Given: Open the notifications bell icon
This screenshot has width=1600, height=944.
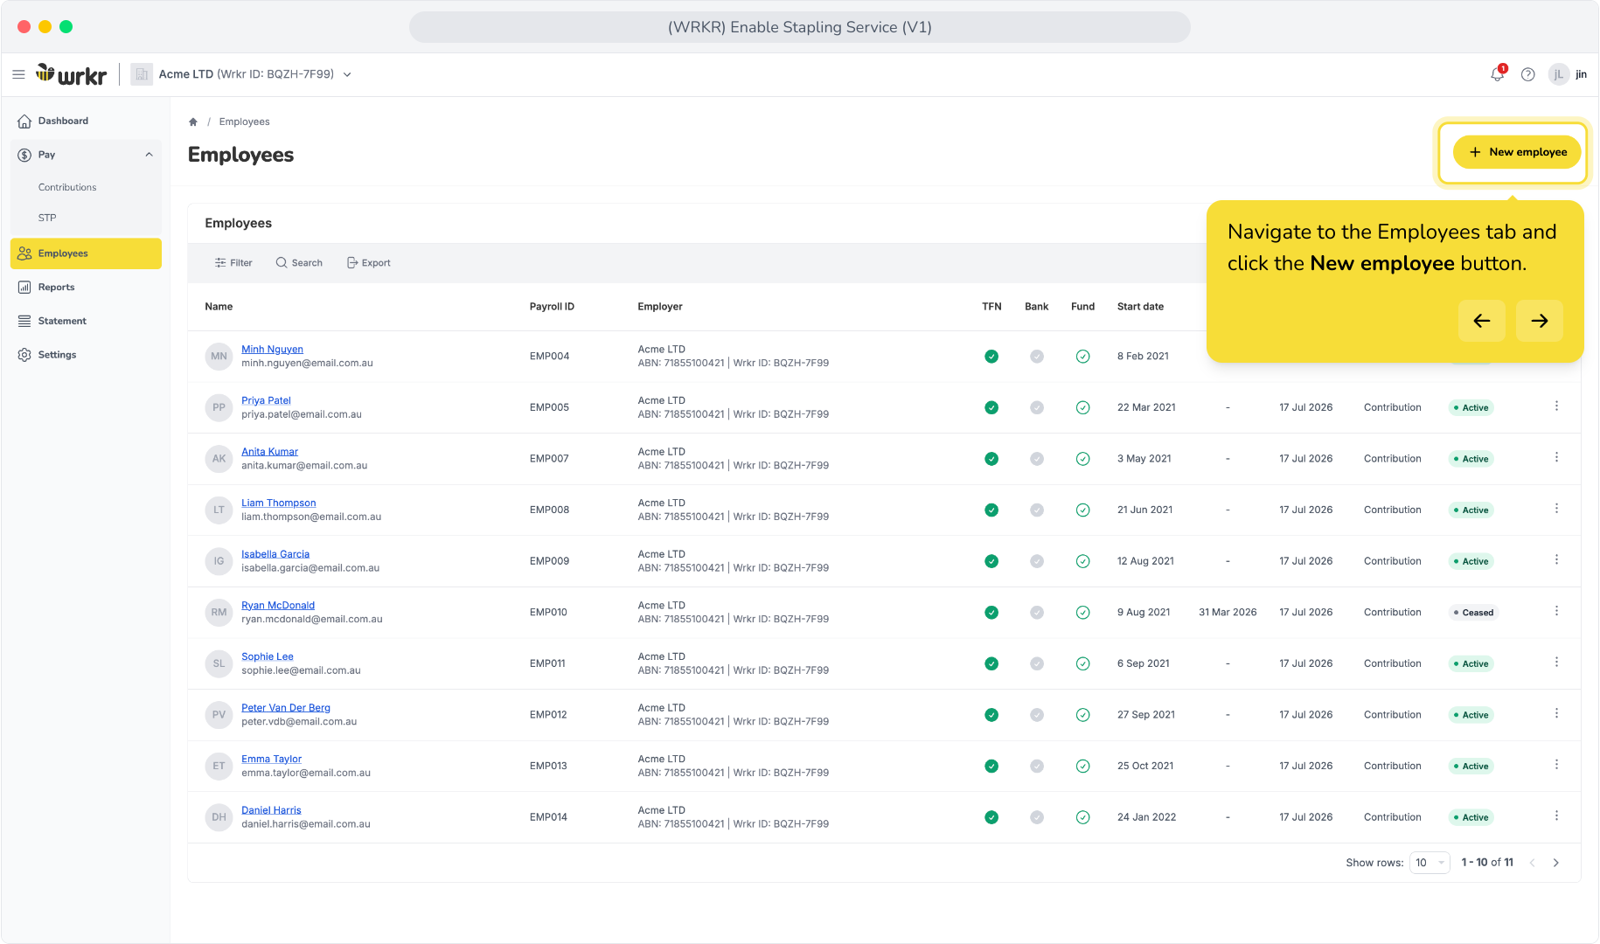Looking at the screenshot, I should (1498, 74).
